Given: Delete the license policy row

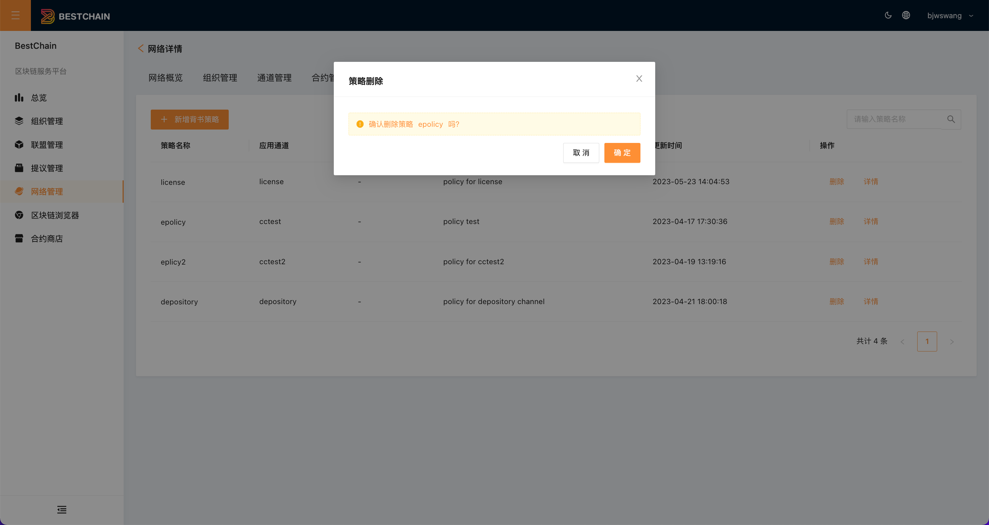Looking at the screenshot, I should coord(837,182).
